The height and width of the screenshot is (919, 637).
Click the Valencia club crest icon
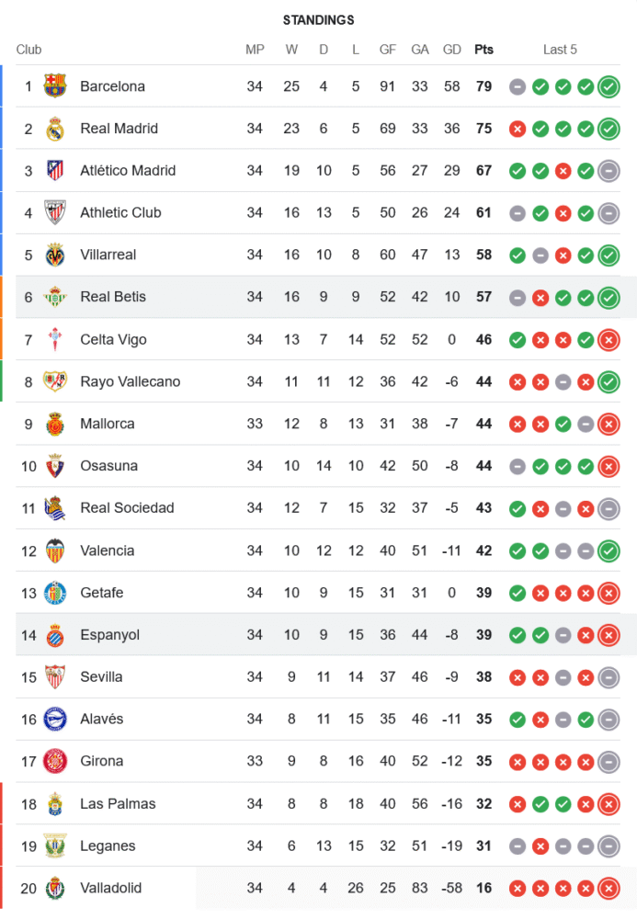(55, 550)
